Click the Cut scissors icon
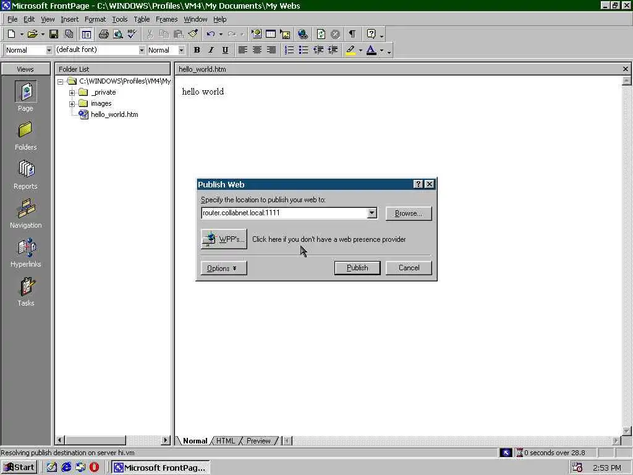The image size is (633, 475). click(150, 35)
